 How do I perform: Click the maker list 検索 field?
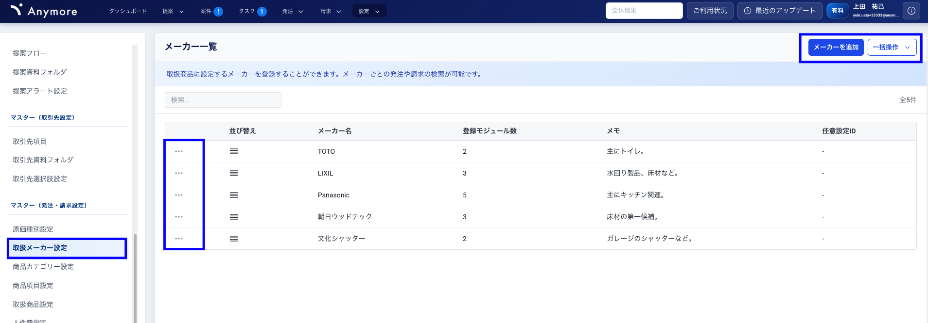[x=223, y=100]
